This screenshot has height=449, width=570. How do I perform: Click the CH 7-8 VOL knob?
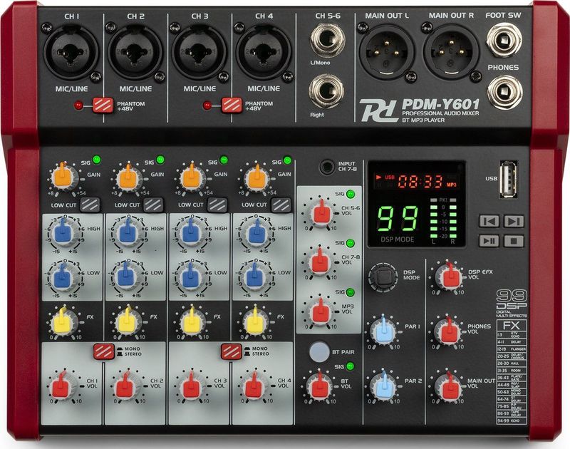tap(320, 262)
